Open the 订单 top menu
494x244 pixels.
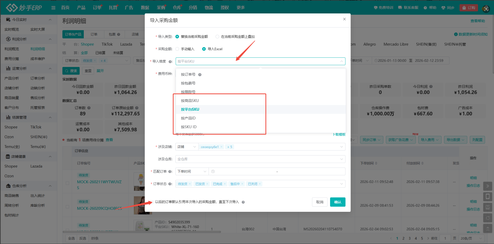(97, 8)
